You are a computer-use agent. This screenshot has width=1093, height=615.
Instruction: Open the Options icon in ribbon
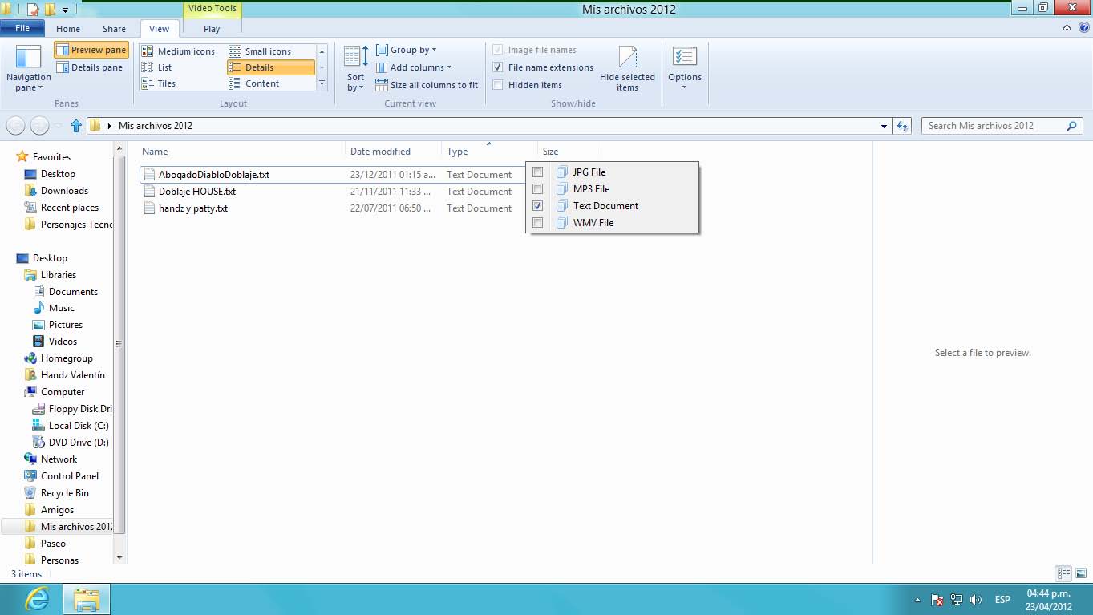tap(684, 58)
